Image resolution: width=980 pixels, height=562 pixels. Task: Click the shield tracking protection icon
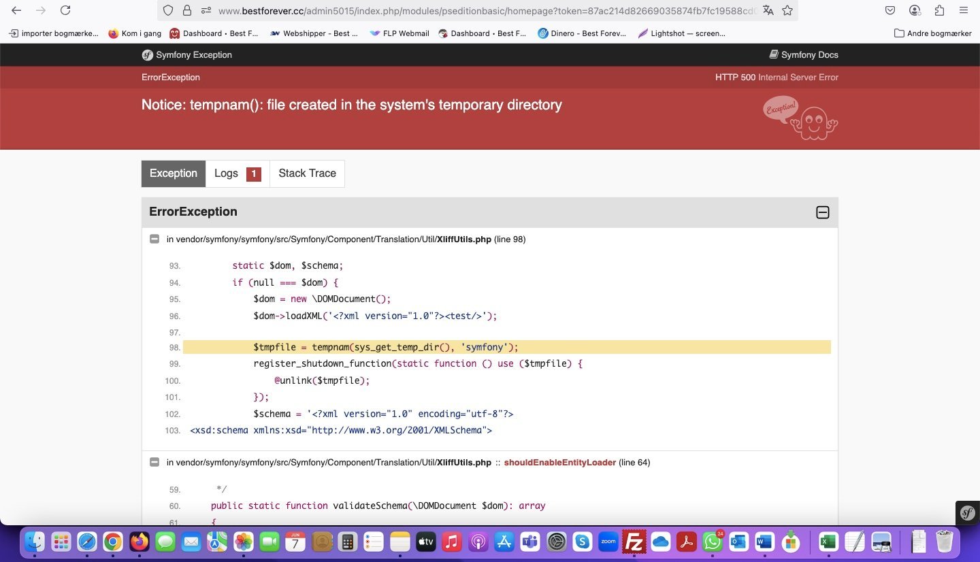coord(169,10)
